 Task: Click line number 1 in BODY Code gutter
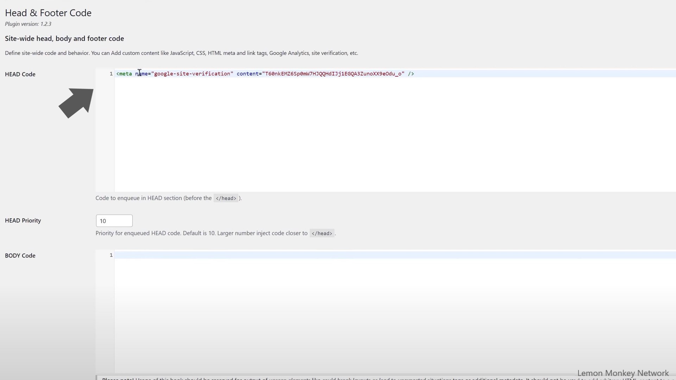[x=111, y=255]
